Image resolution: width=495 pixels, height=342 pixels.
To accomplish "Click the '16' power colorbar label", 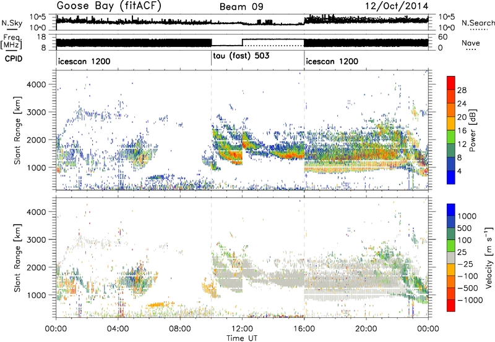I will tap(462, 131).
